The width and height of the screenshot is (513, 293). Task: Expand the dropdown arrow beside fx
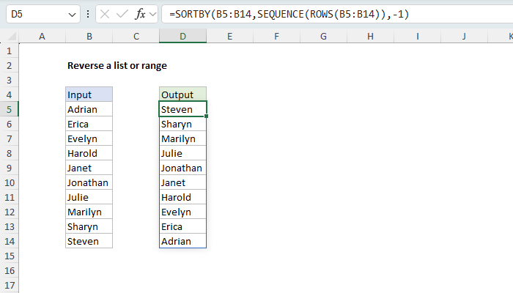152,14
